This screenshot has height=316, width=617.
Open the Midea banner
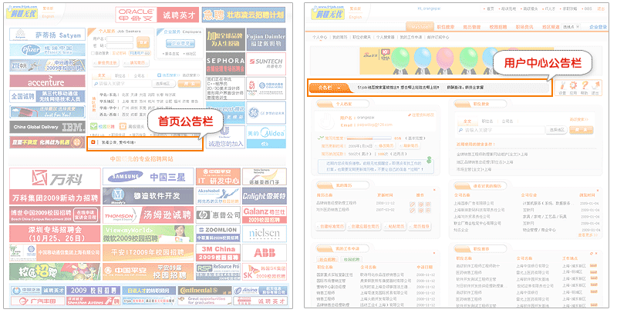266,137
